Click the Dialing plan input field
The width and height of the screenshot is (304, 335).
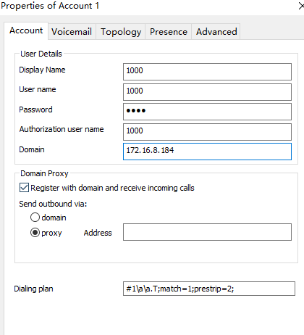209,289
